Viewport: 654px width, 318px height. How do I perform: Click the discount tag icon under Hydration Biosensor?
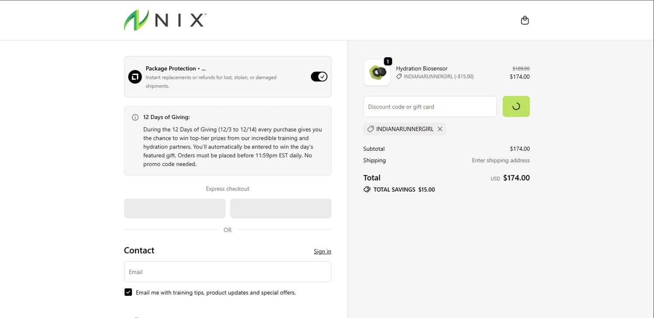[399, 77]
